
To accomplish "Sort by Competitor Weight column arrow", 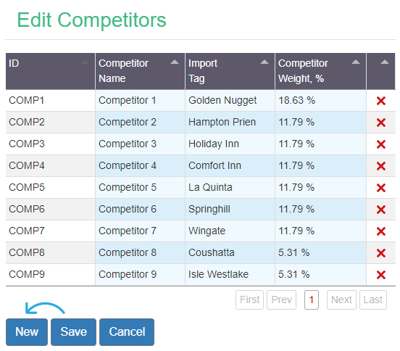I will 356,62.
